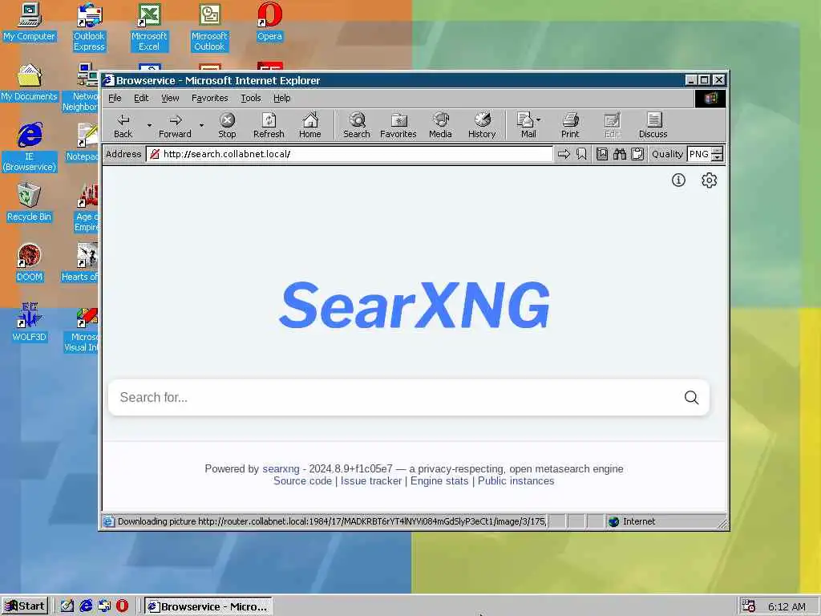This screenshot has width=821, height=616.
Task: Click the Media toolbar button
Action: tap(440, 126)
